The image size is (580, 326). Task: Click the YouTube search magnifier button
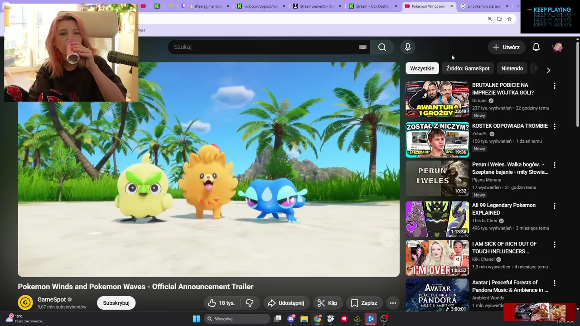coord(382,47)
